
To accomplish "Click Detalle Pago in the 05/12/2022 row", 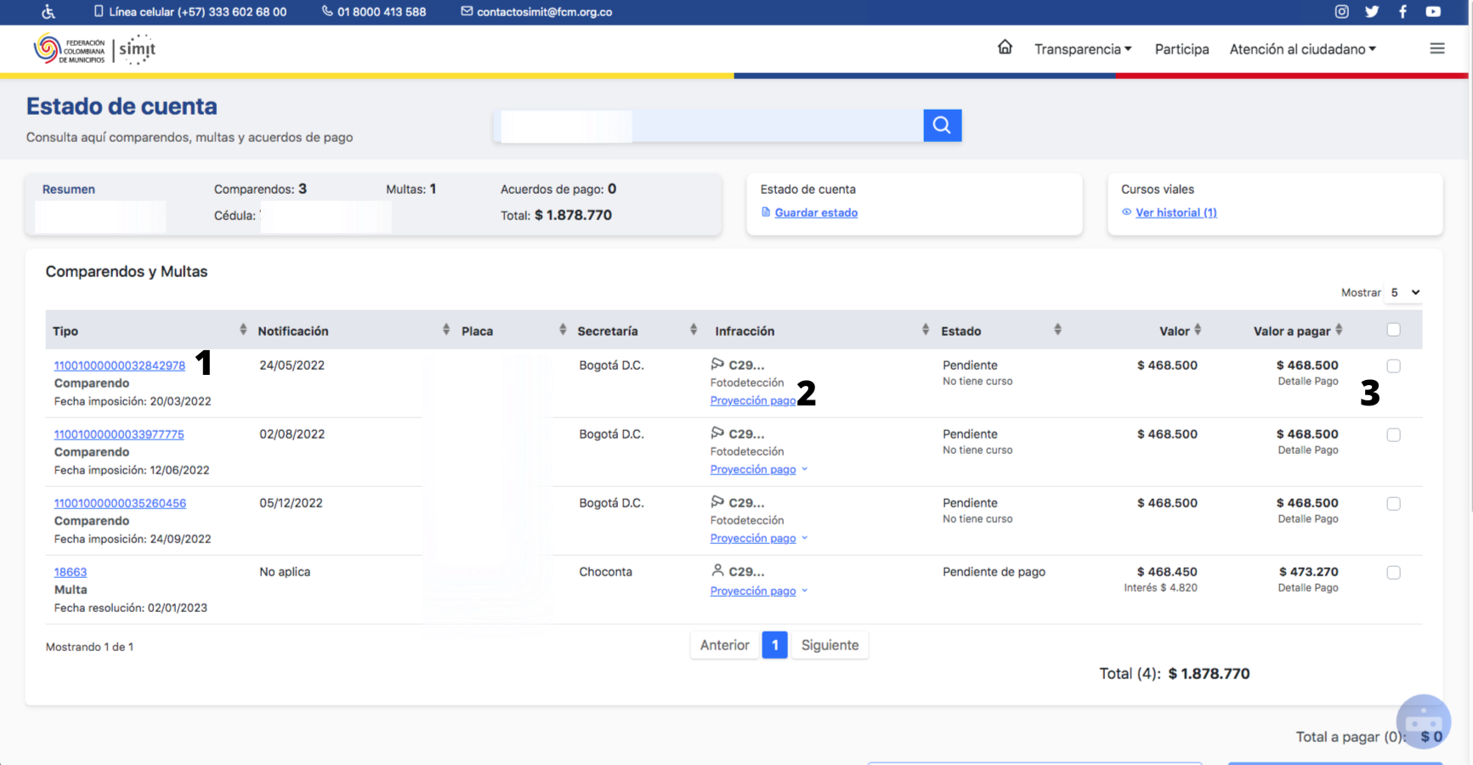I will click(1307, 519).
